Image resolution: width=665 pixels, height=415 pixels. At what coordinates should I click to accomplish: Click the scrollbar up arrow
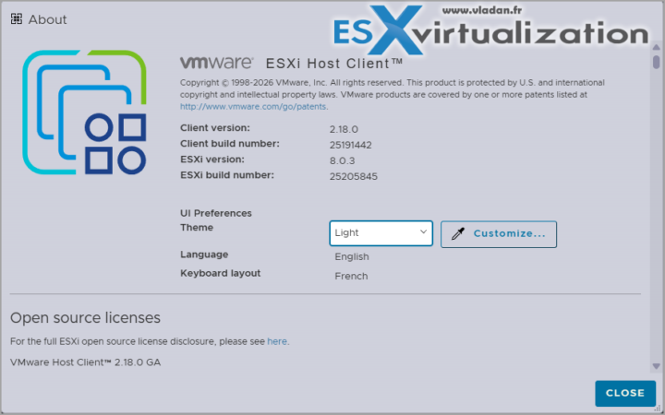pos(657,45)
